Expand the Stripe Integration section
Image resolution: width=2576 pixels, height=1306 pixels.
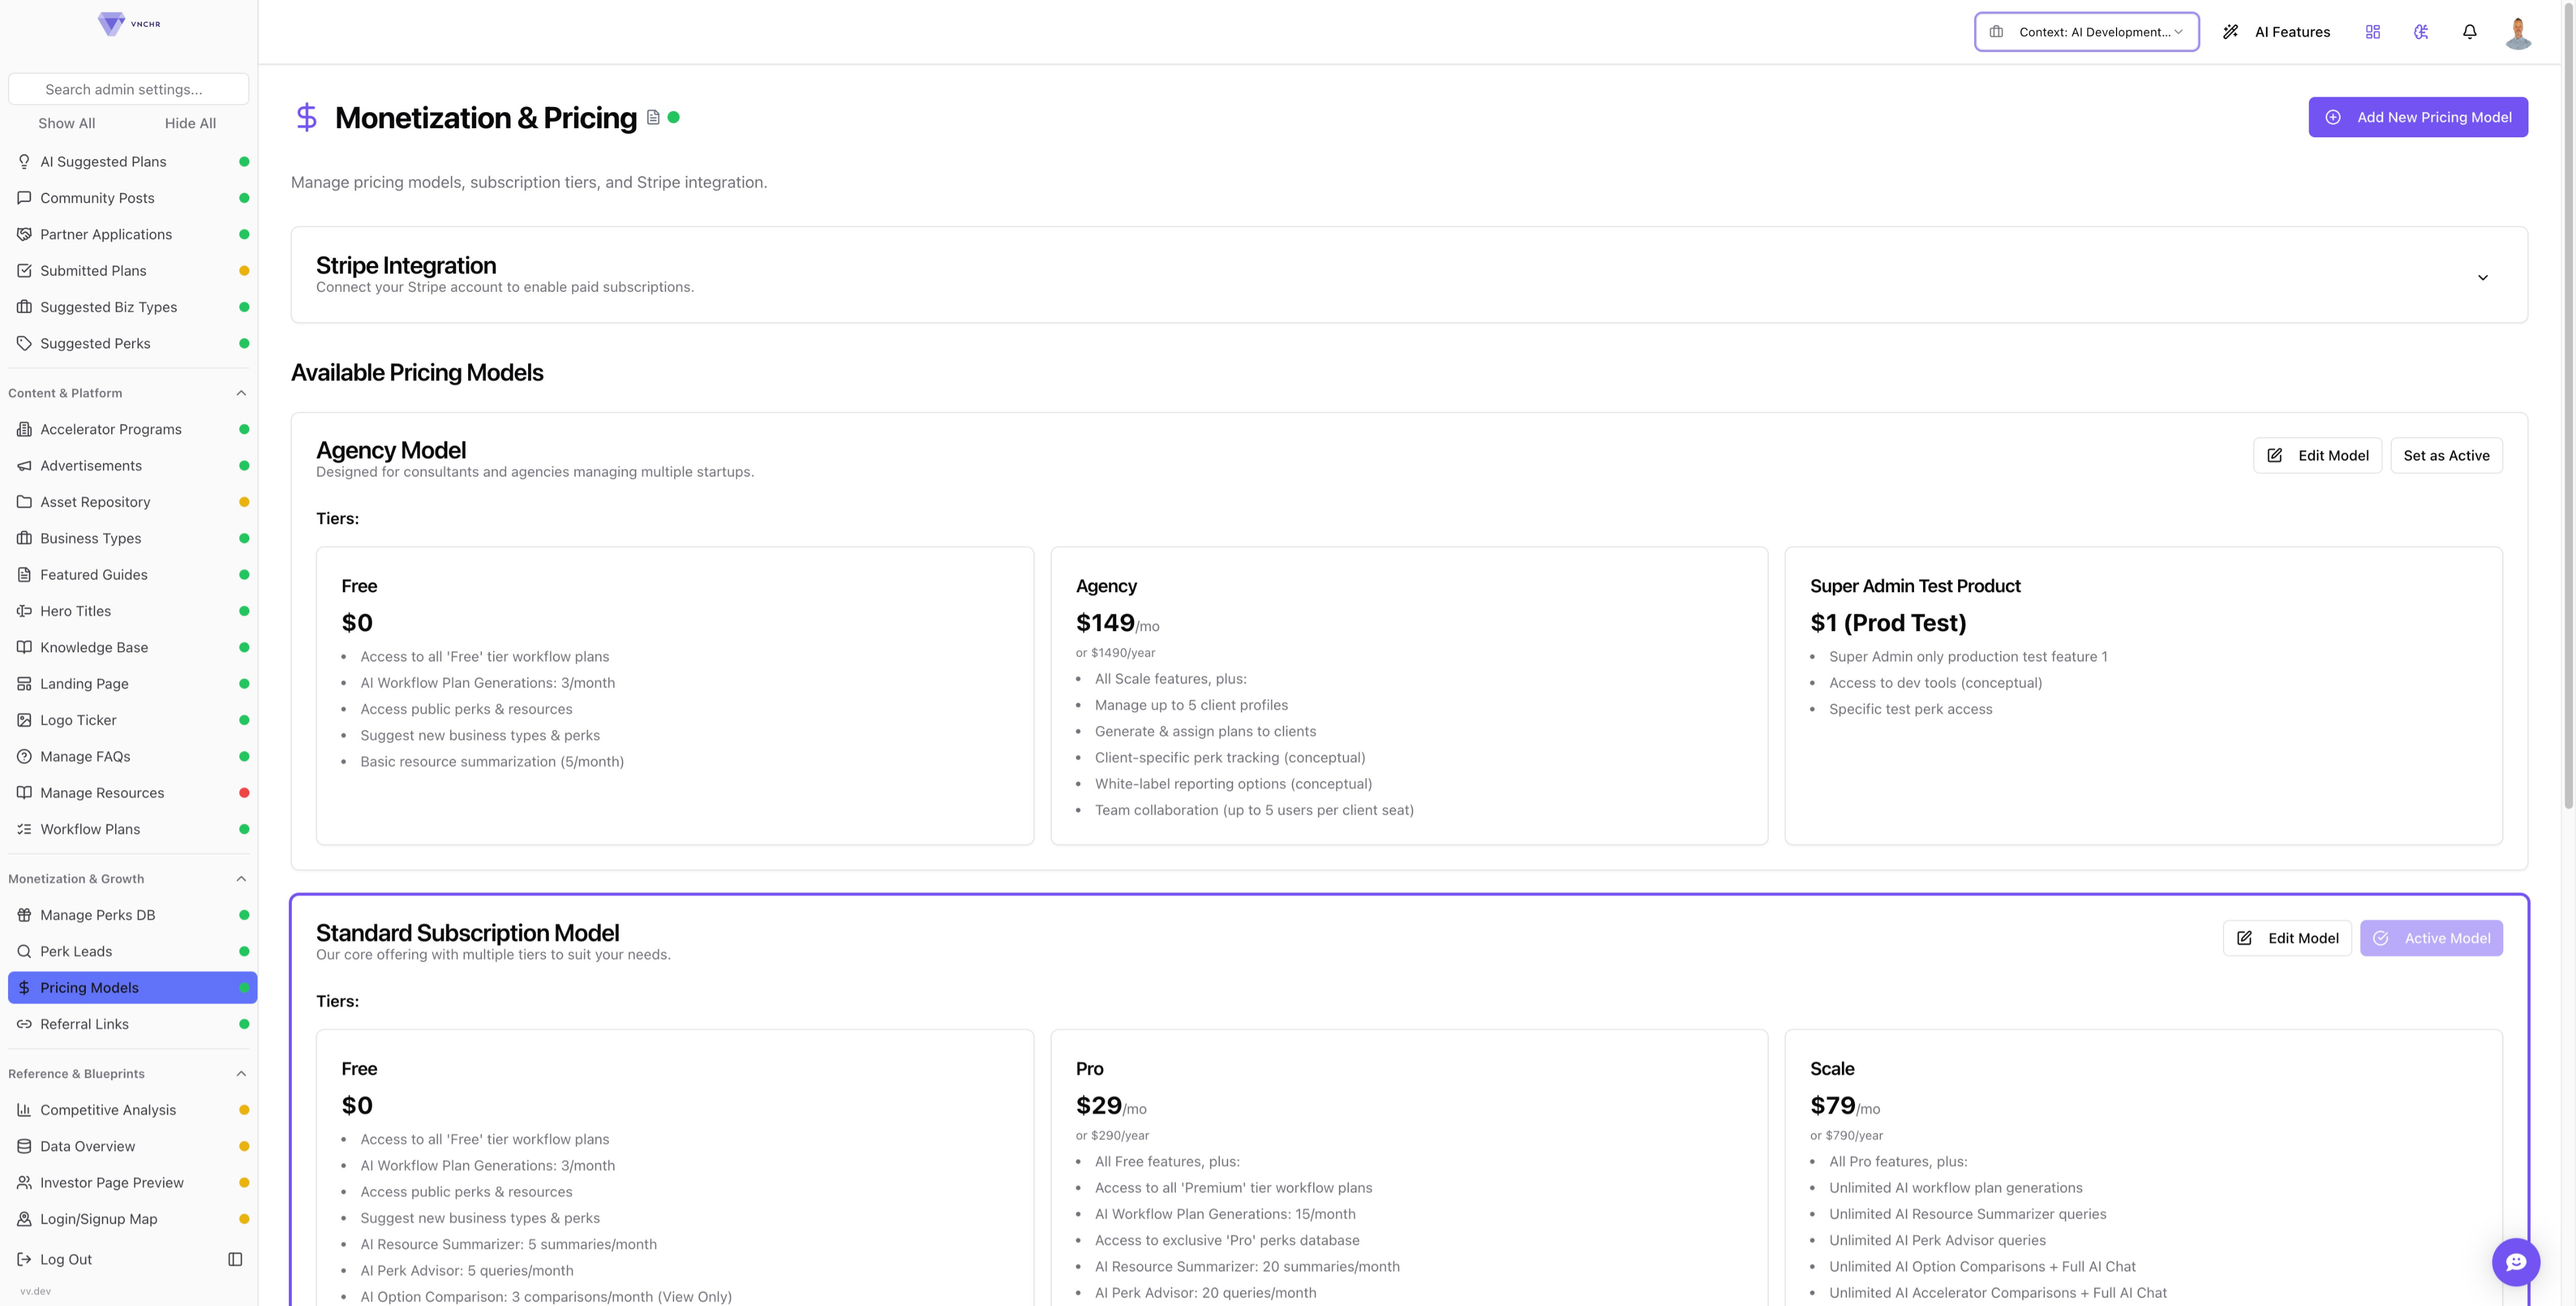point(2482,277)
